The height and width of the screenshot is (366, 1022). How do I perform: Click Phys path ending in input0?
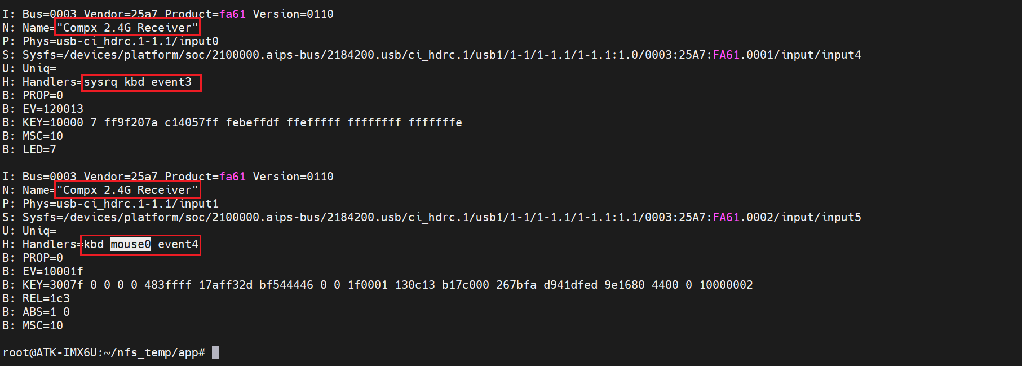[x=121, y=41]
